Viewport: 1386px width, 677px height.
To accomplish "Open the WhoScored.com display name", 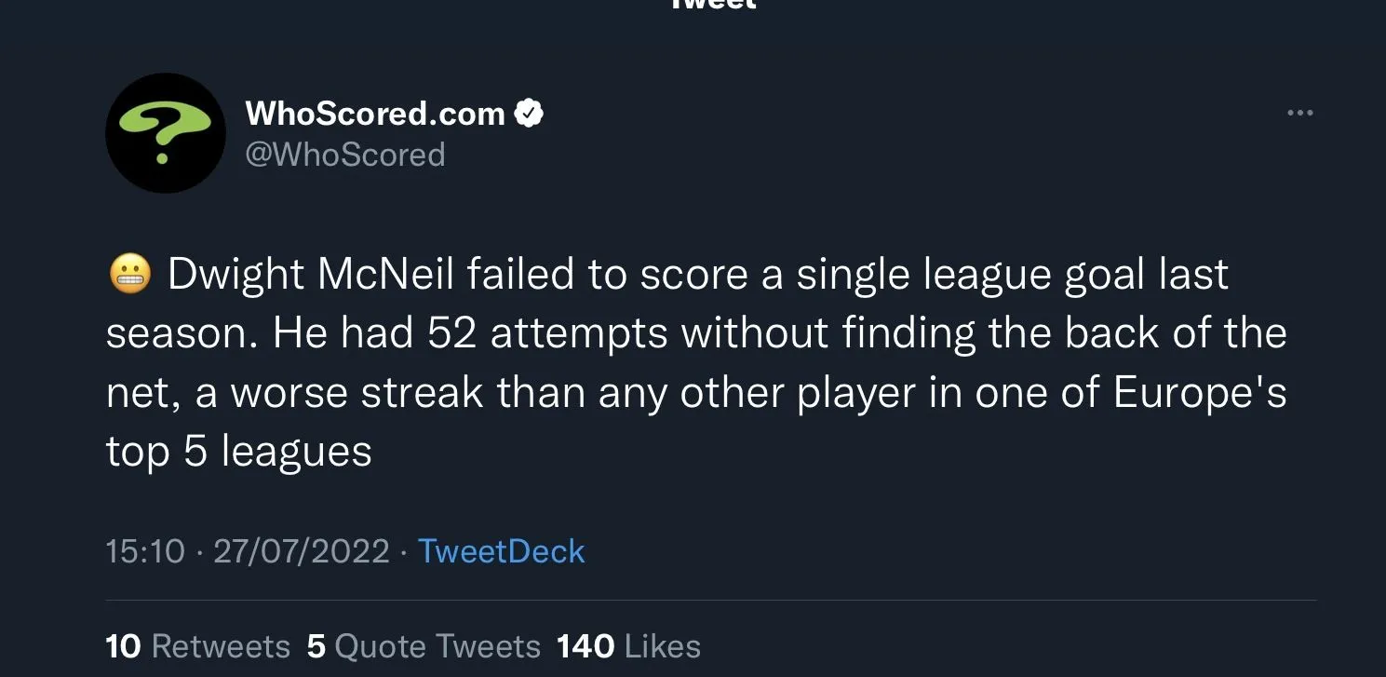I will pos(374,114).
